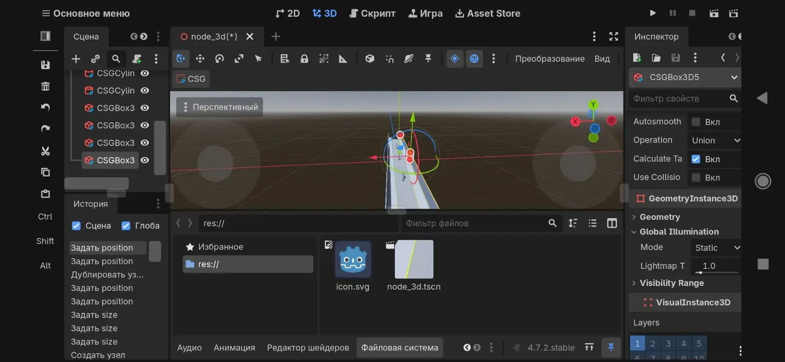The image size is (785, 362).
Task: Open the Аудио bottom panel
Action: (x=189, y=348)
